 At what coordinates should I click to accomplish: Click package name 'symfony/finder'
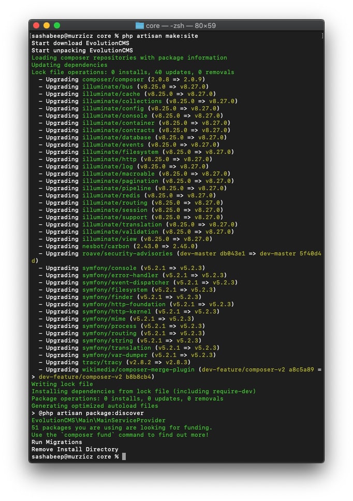point(108,297)
